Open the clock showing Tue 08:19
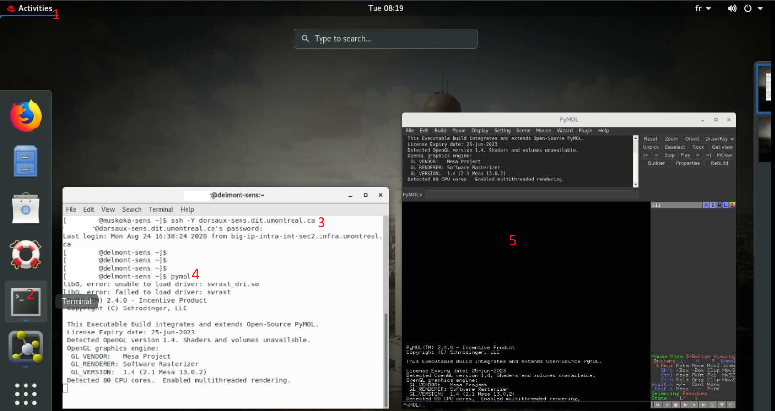The image size is (775, 411). [x=386, y=8]
